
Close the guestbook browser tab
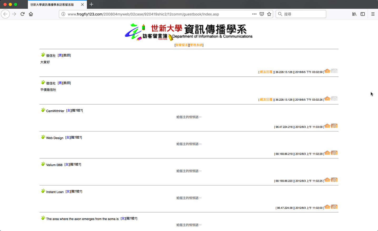pyautogui.click(x=82, y=4)
